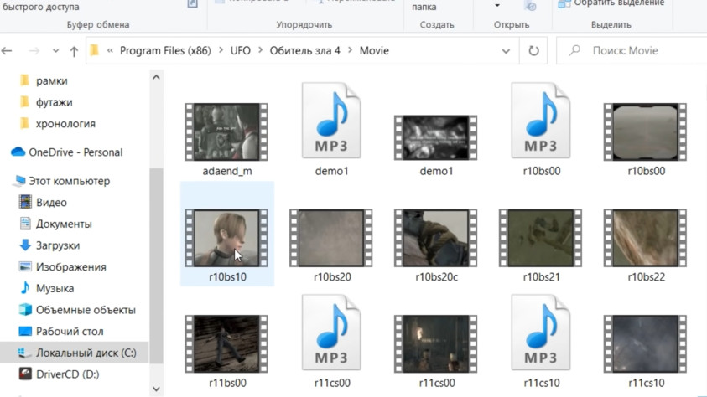Select the r11cs10 MP3 audio file
Viewport: 707px width, 397px height.
pos(541,342)
